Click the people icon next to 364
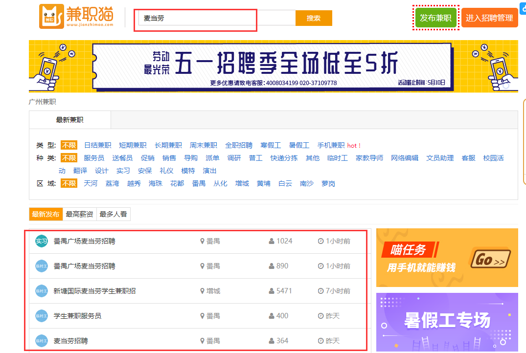The height and width of the screenshot is (353, 526). tap(272, 341)
